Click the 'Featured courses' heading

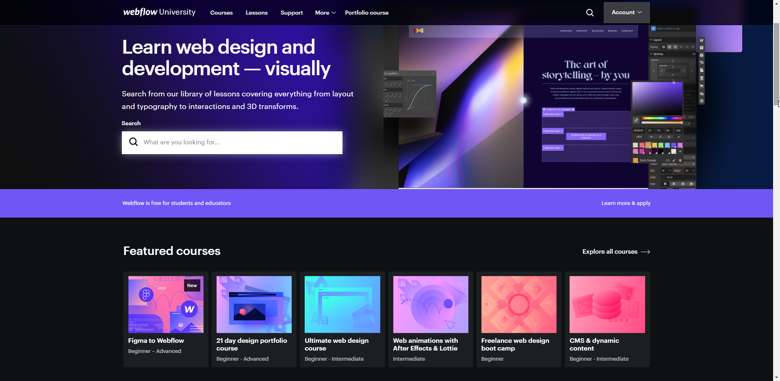point(172,251)
